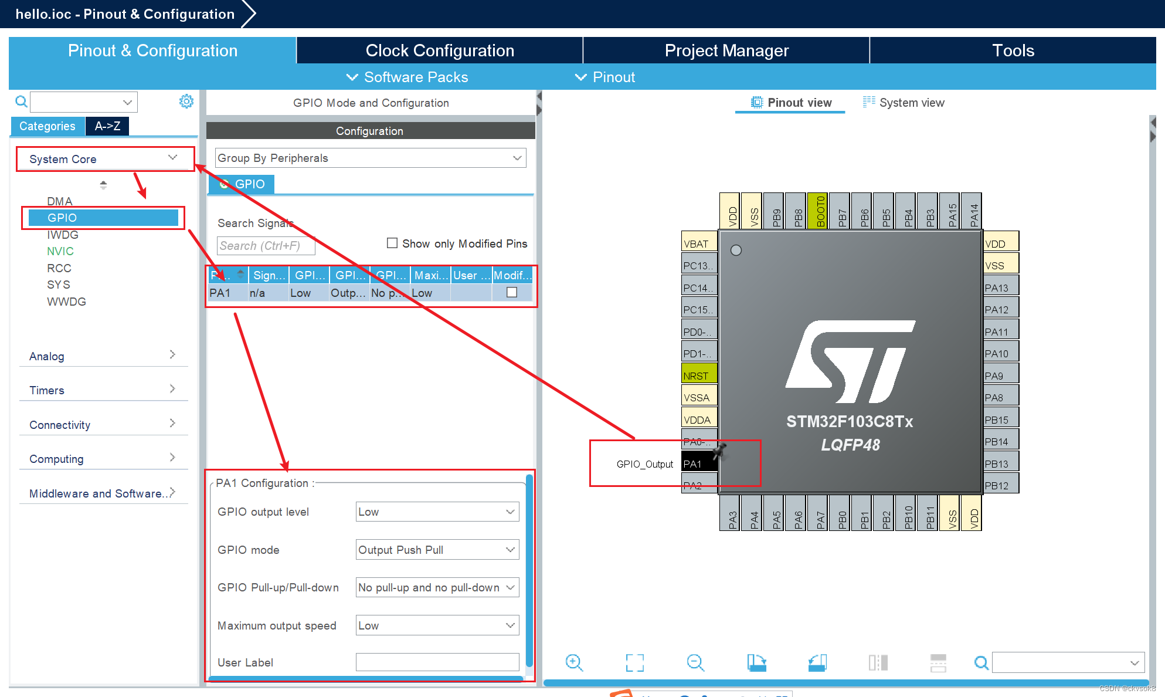Image resolution: width=1165 pixels, height=697 pixels.
Task: Click the split vertical view icon
Action: click(x=878, y=663)
